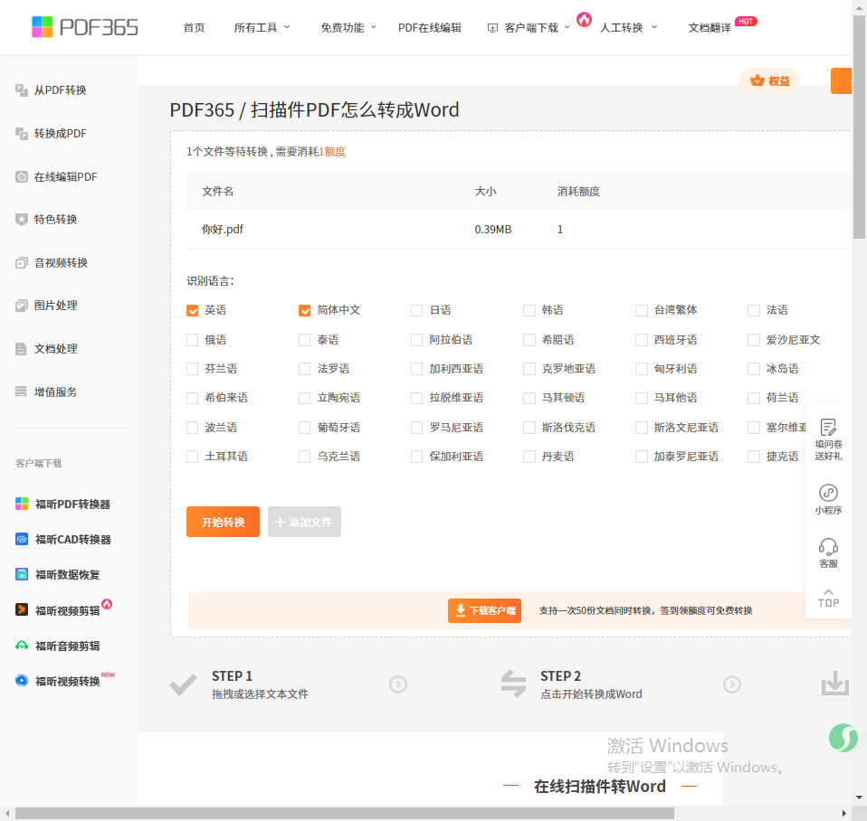Click the scroll-right arrow of the horizontal scrollbar
Screen dimensions: 867x821
point(844,813)
